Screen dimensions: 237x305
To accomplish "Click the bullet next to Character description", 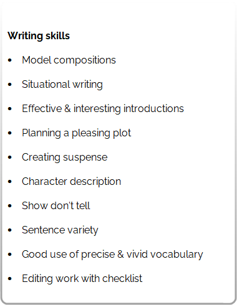I will 10,182.
